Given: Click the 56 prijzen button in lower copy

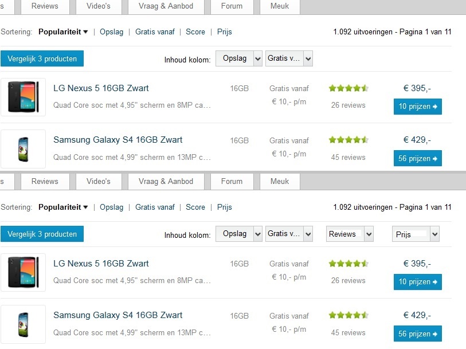Looking at the screenshot, I should tap(417, 334).
